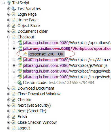Select the Checkin item
111x132 pixels.
click(24, 100)
